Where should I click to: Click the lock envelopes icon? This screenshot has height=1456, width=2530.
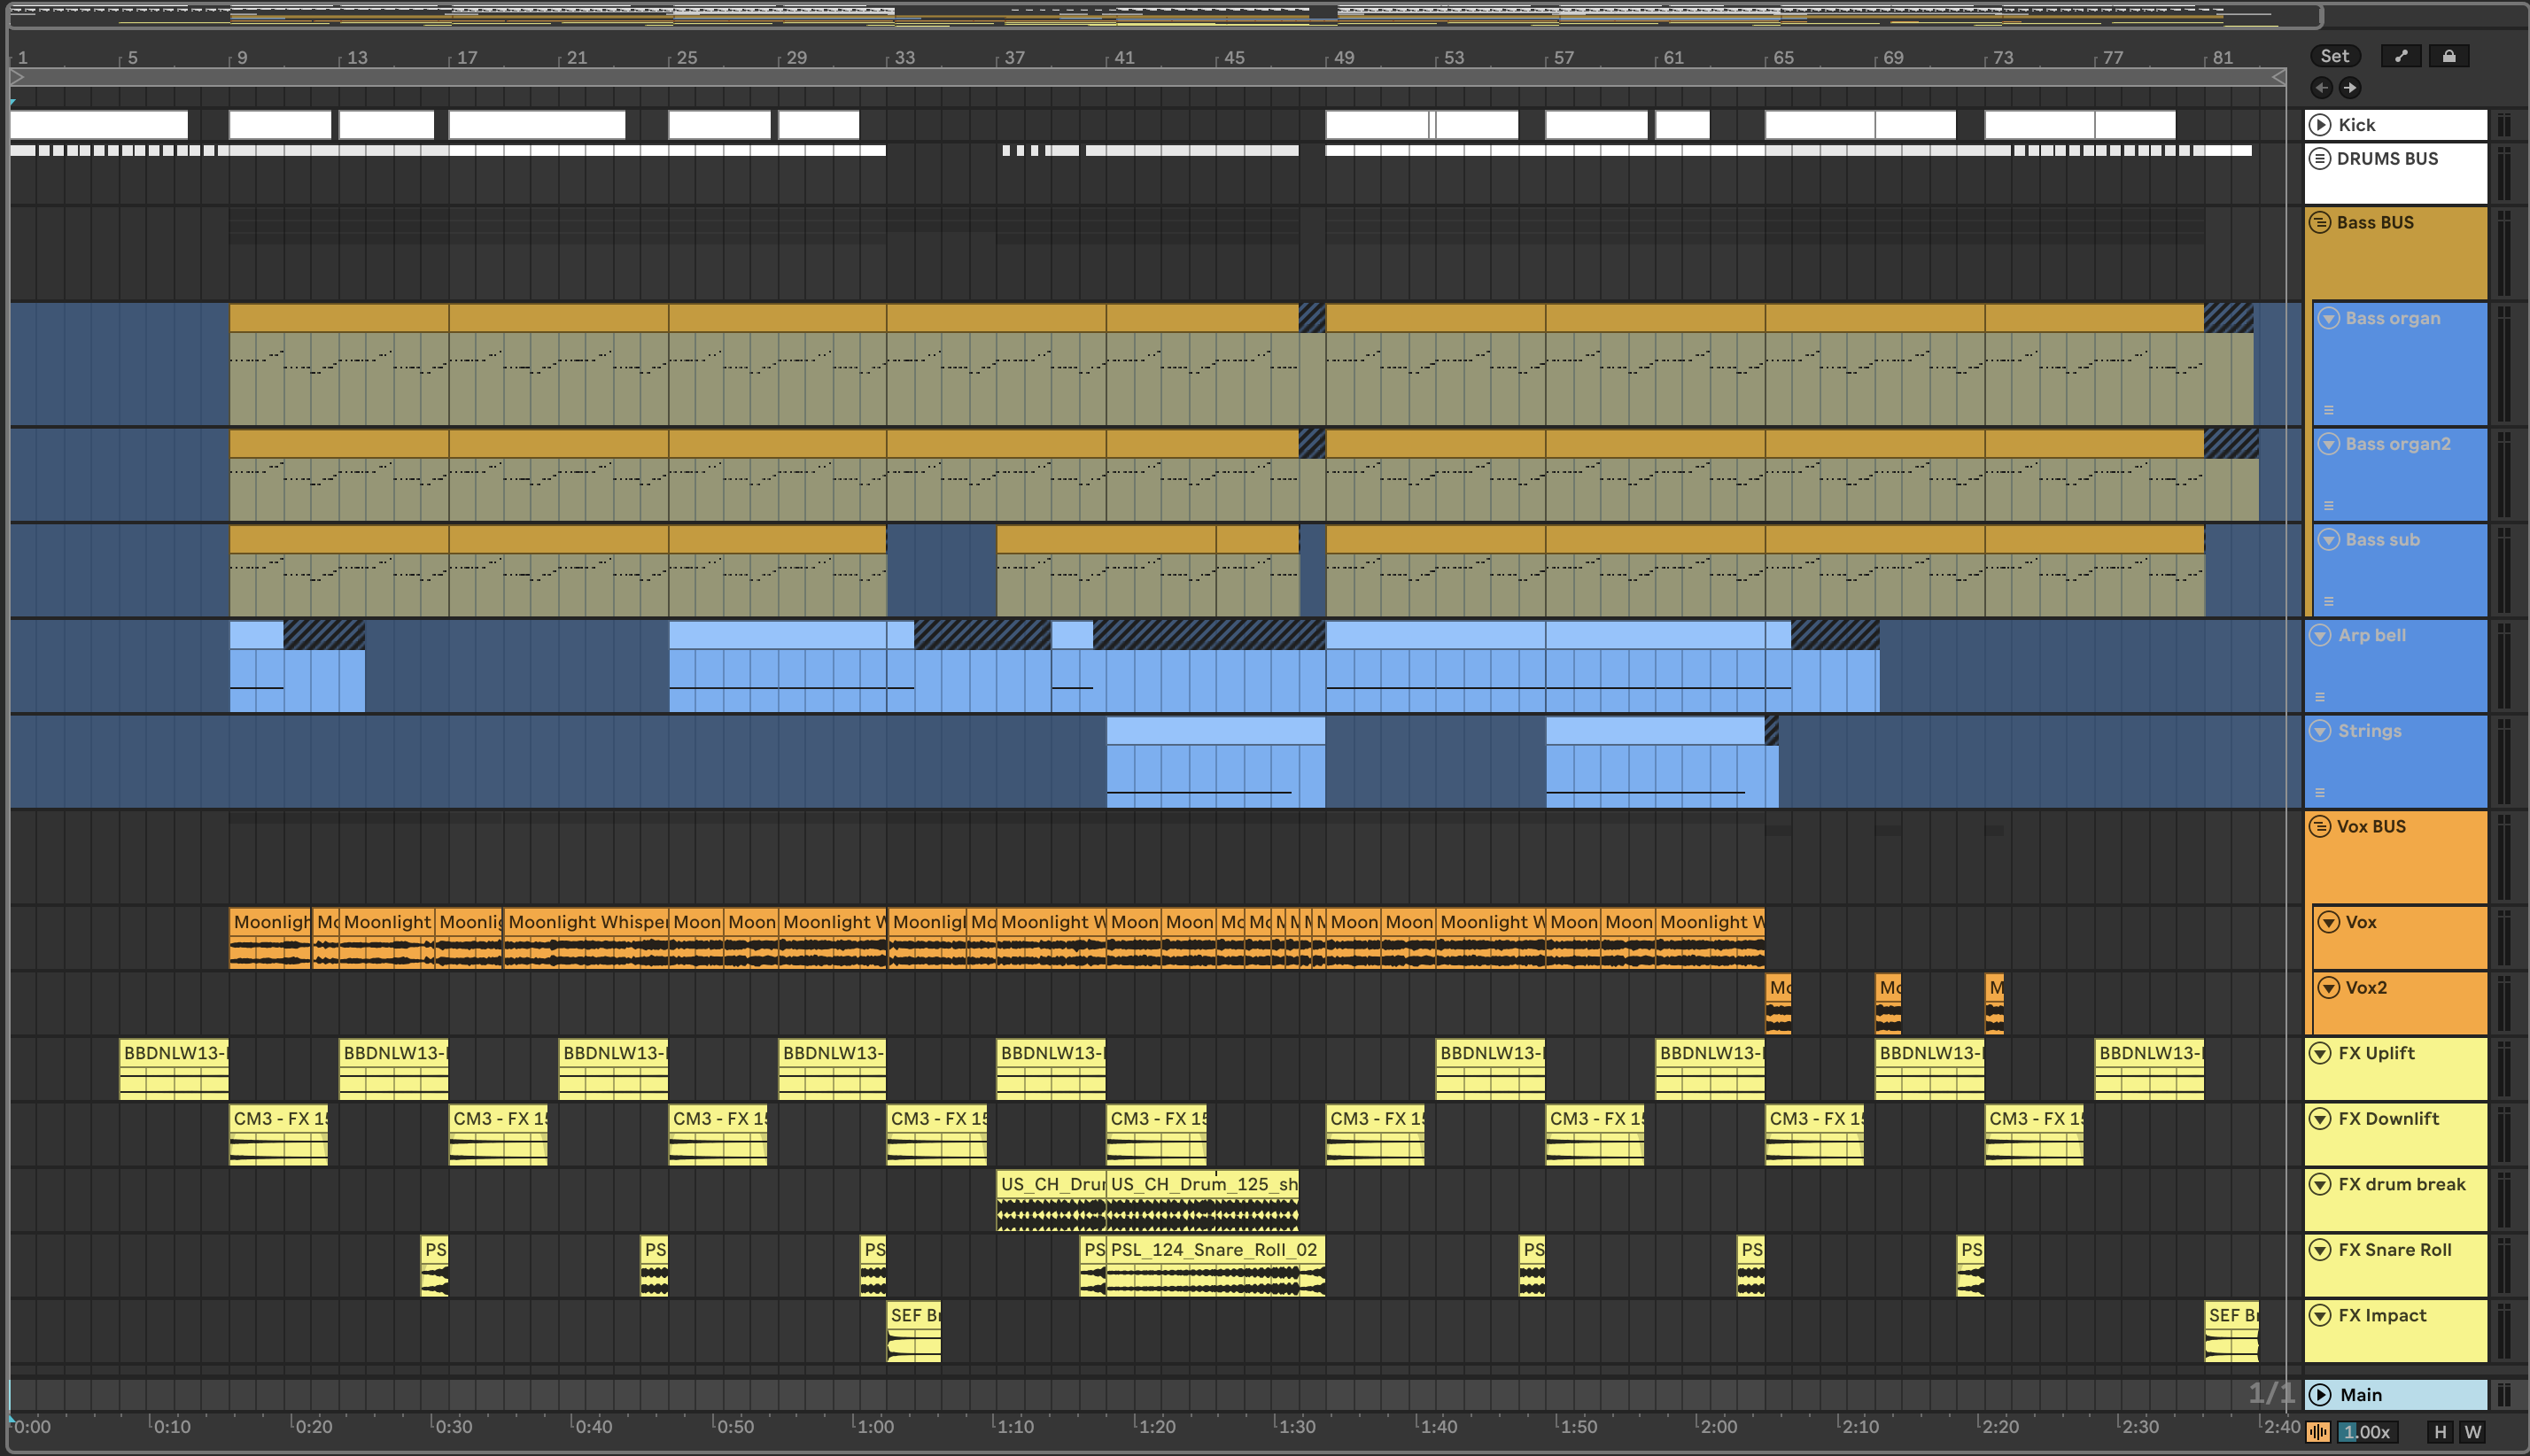coord(2449,56)
